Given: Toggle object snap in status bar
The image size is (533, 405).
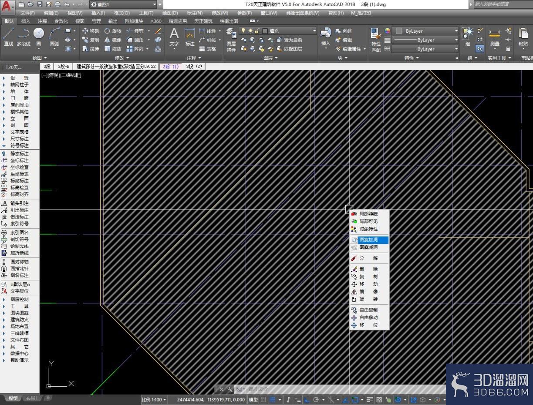Looking at the screenshot, I should (x=355, y=400).
